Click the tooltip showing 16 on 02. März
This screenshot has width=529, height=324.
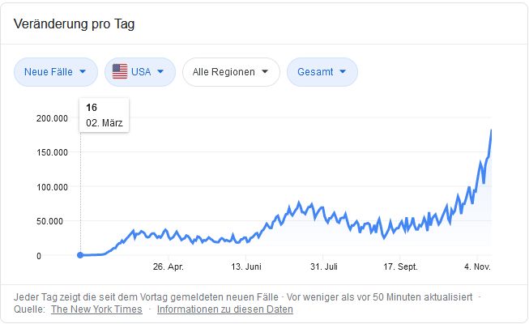tap(104, 115)
